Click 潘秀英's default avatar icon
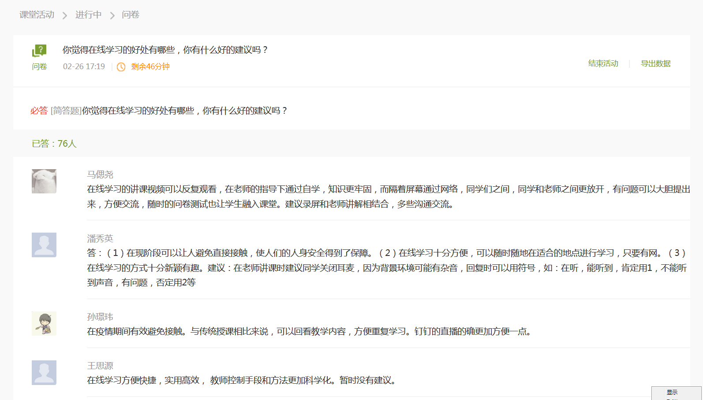The width and height of the screenshot is (703, 400). pos(44,245)
